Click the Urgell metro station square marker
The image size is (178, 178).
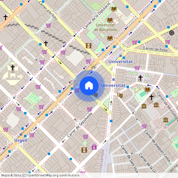point(21,134)
